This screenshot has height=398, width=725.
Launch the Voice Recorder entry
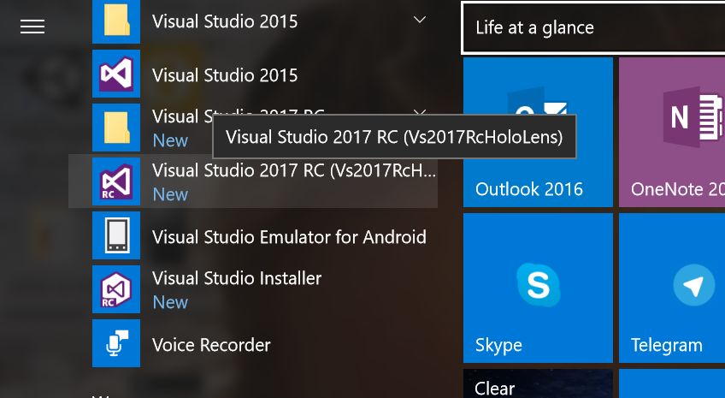tap(211, 345)
